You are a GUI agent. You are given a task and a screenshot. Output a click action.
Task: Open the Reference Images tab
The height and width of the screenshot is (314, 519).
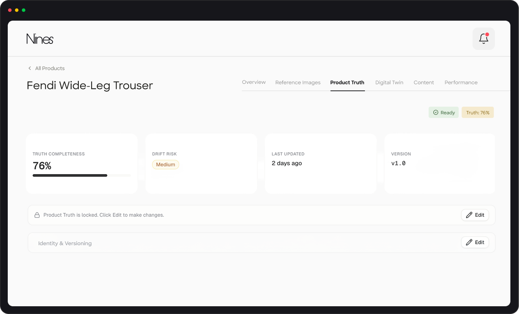pos(298,82)
